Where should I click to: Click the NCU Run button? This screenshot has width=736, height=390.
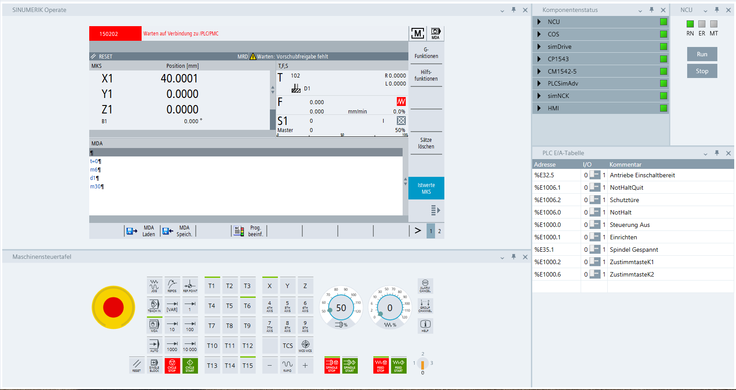tap(702, 54)
